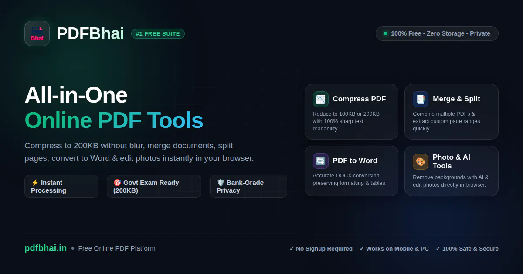The image size is (523, 274).
Task: Click the "All-in-One" headline
Action: click(x=76, y=95)
